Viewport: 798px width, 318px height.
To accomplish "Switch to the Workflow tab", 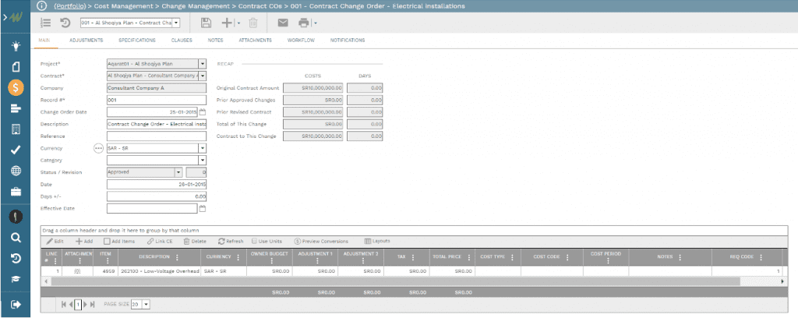I will click(x=301, y=41).
